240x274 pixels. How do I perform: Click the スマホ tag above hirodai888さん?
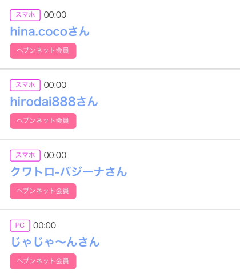pos(25,85)
